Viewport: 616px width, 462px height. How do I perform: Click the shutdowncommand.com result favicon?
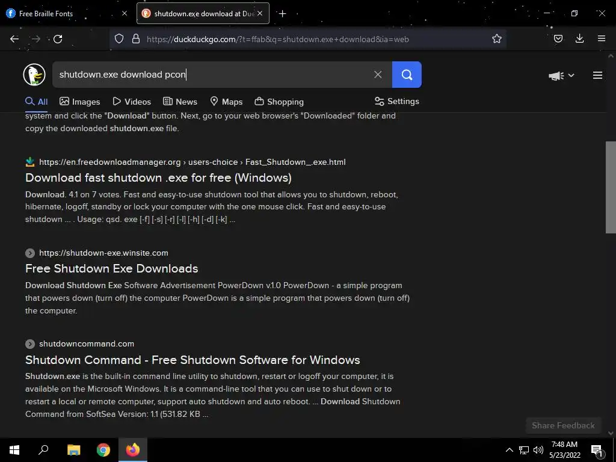[x=30, y=343]
